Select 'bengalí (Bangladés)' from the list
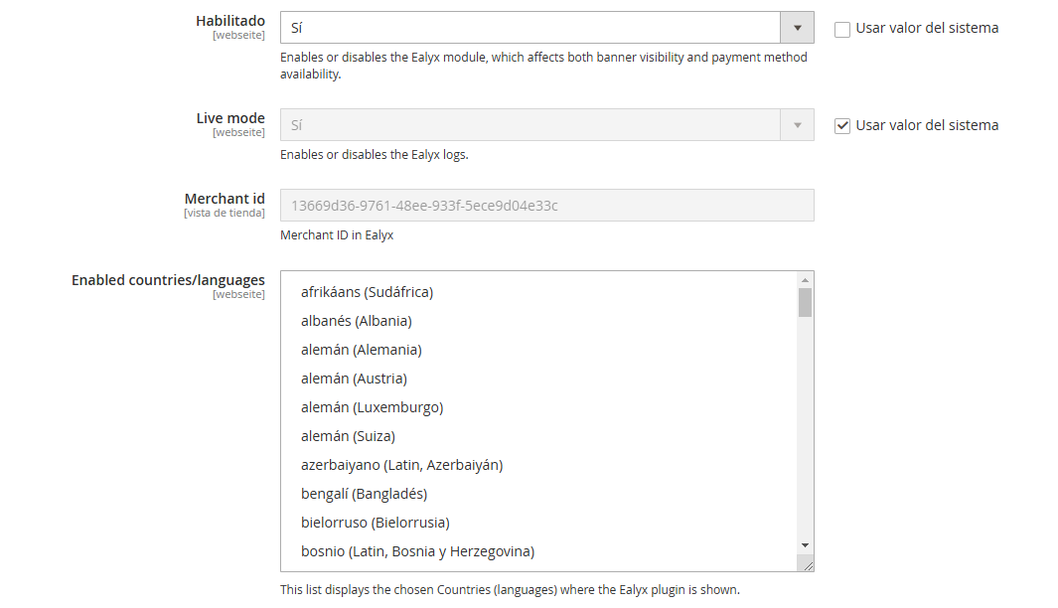Screen dimensions: 1058x608 [x=364, y=494]
